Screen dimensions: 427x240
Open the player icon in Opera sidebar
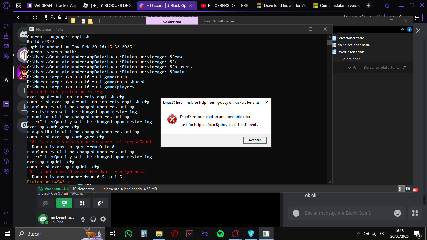tap(6, 127)
